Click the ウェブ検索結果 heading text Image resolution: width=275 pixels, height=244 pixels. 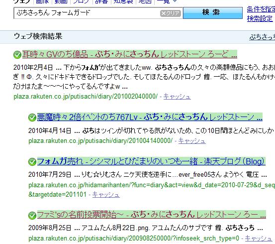38,36
